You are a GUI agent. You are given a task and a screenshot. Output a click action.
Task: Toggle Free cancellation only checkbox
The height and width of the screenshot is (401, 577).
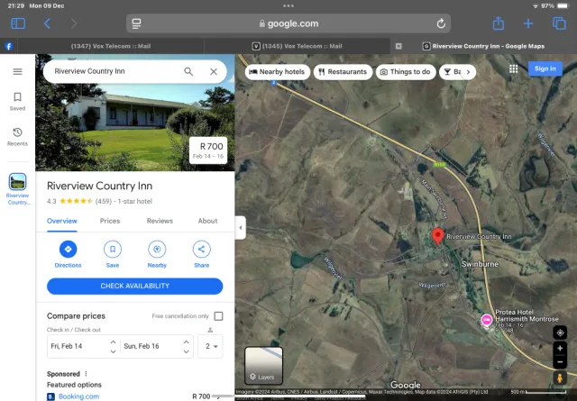pos(218,316)
